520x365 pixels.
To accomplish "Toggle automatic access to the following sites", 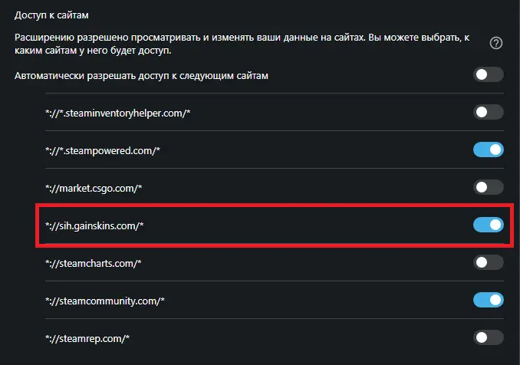I will point(488,74).
